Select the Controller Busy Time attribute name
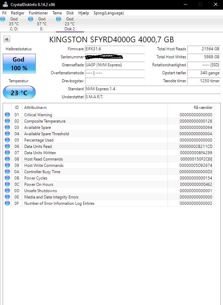This screenshot has width=223, height=305. coord(42,171)
